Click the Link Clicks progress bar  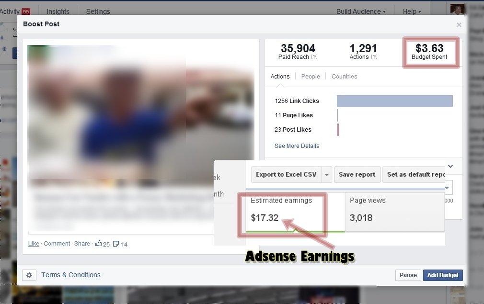pyautogui.click(x=394, y=101)
